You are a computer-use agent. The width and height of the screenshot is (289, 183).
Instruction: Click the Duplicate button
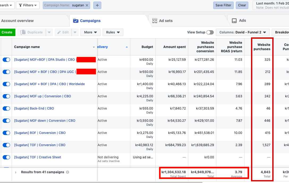click(32, 32)
